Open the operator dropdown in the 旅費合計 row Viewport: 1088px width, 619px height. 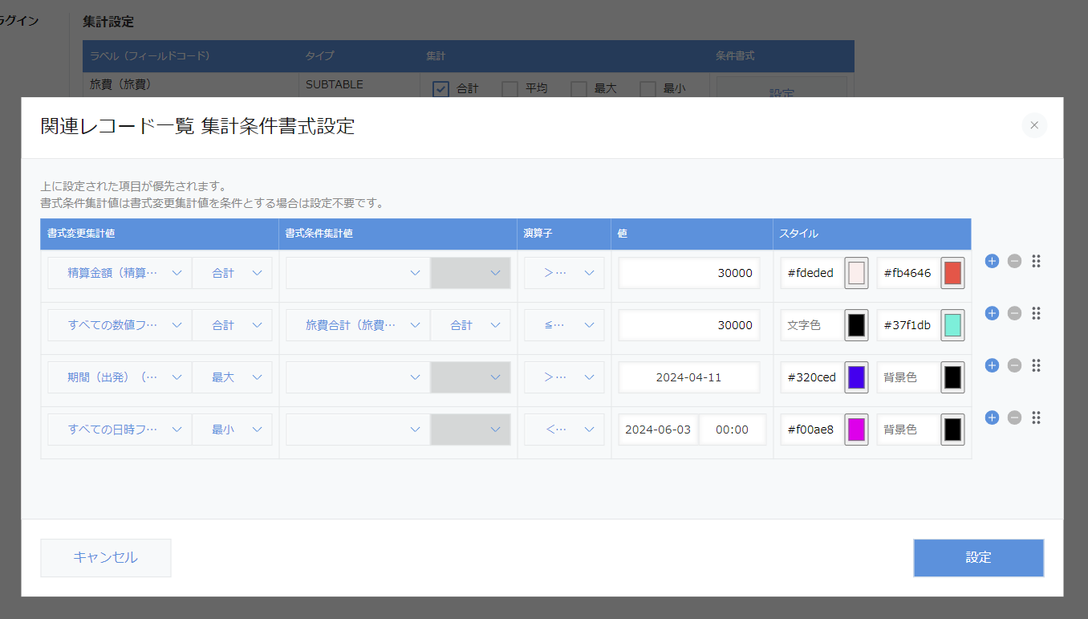pos(564,325)
